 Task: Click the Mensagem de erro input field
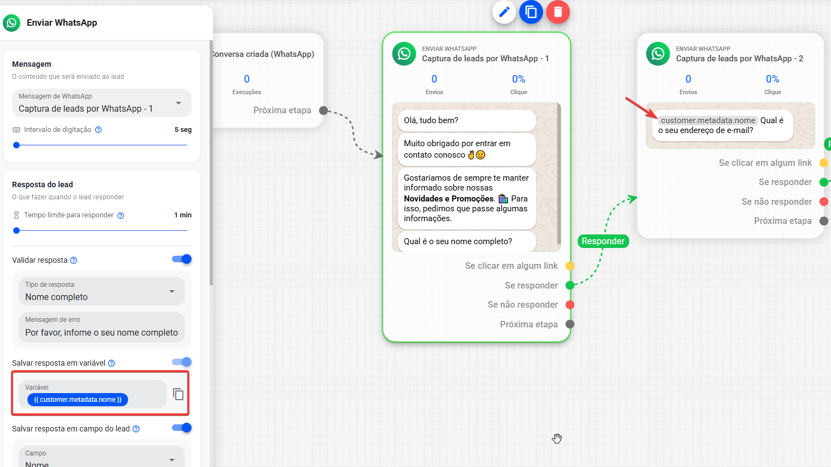[102, 327]
